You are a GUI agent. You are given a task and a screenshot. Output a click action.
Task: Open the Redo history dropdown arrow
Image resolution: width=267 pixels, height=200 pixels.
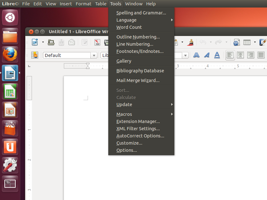(227, 42)
